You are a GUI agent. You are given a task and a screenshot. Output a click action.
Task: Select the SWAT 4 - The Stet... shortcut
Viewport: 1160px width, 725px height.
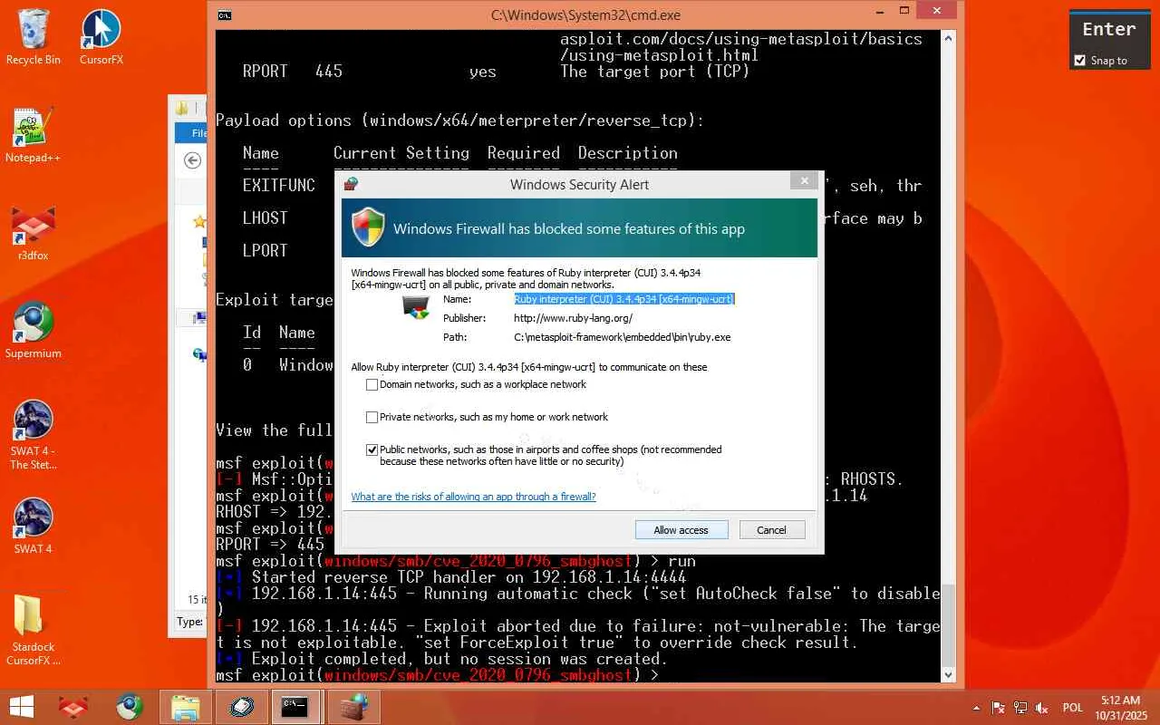pos(34,434)
